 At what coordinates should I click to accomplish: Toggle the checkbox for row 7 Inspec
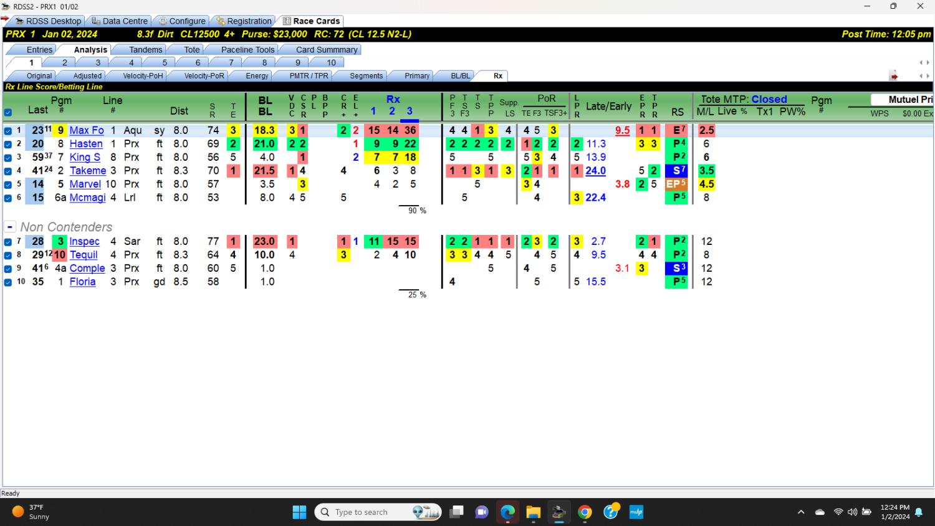point(8,242)
